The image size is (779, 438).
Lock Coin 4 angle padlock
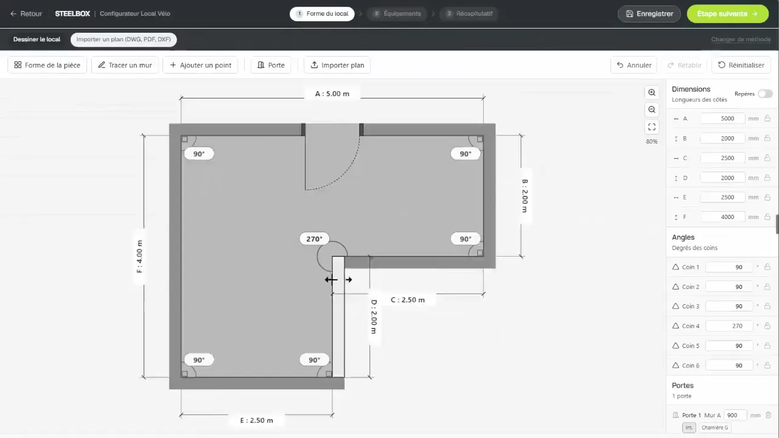pos(767,326)
